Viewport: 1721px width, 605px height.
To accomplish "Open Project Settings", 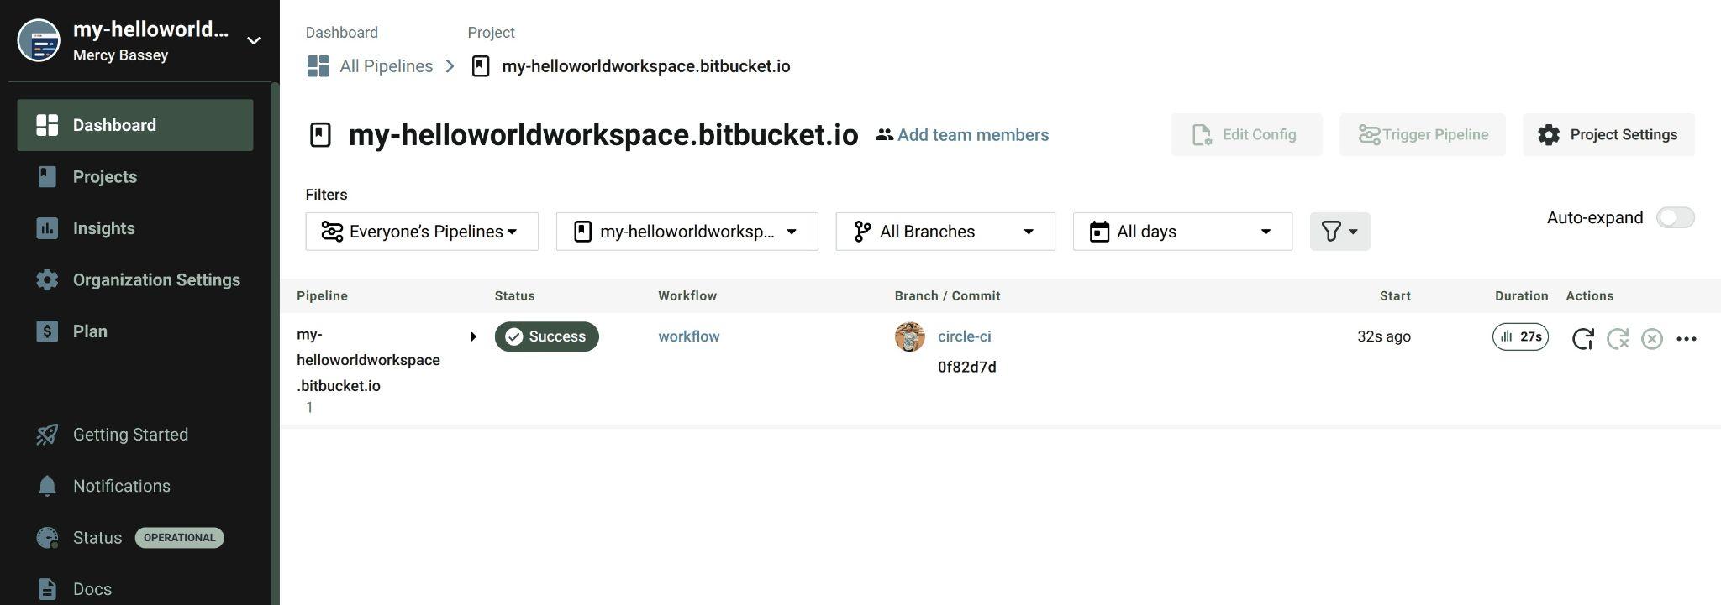I will [1608, 135].
